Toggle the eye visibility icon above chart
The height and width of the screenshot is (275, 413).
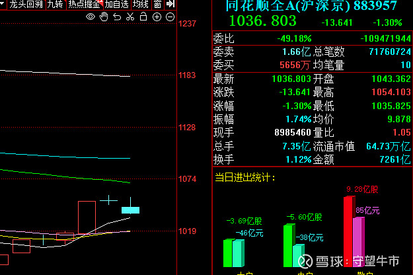pyautogui.click(x=91, y=17)
